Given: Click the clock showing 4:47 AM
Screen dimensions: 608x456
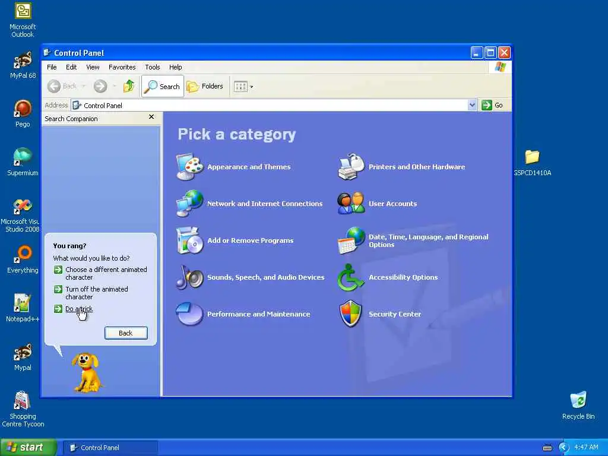Looking at the screenshot, I should point(586,447).
